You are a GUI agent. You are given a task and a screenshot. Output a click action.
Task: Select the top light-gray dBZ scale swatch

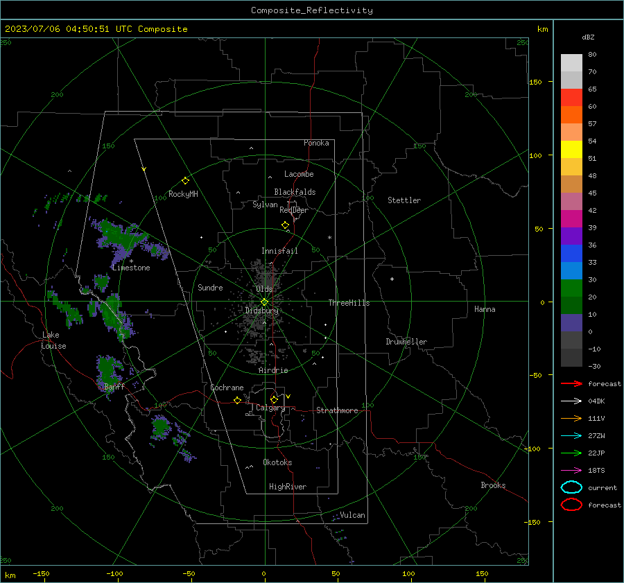571,63
